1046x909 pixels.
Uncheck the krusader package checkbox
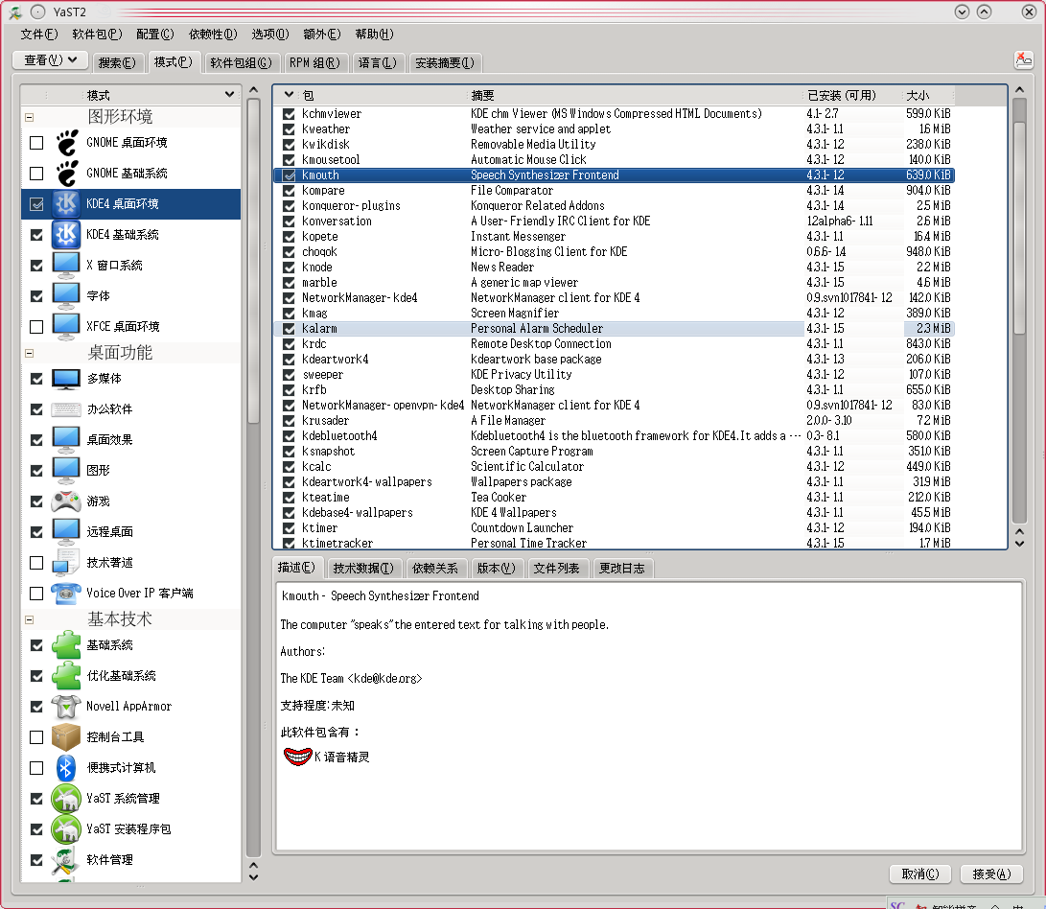coord(289,421)
